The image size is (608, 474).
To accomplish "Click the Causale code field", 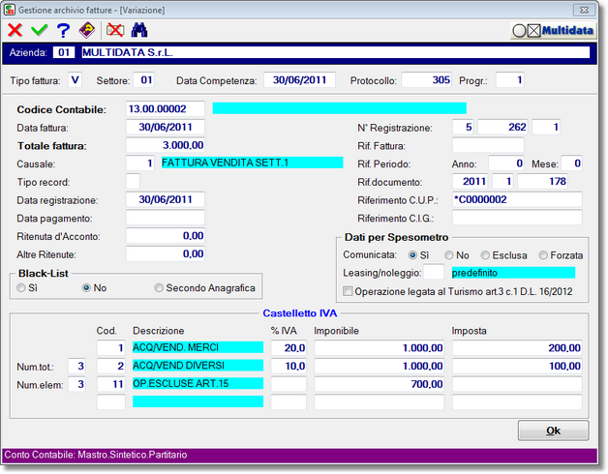I will pyautogui.click(x=140, y=163).
